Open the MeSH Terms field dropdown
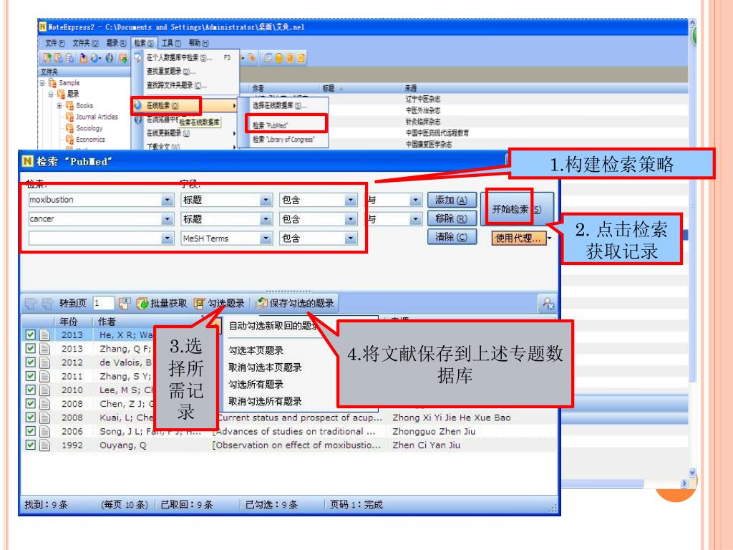 [266, 238]
